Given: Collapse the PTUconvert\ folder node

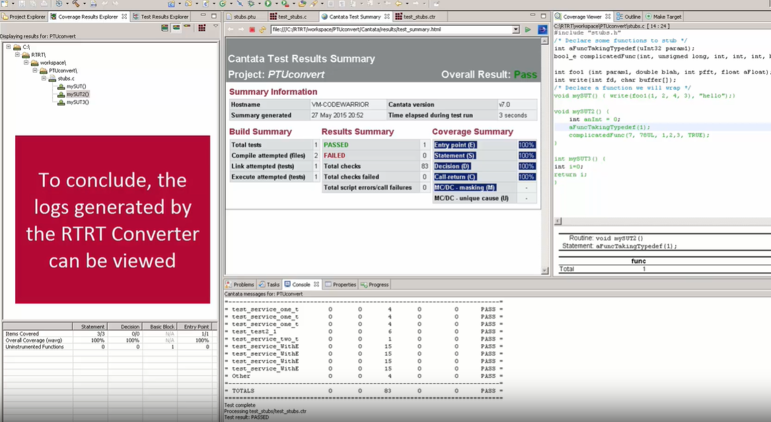Looking at the screenshot, I should tap(35, 71).
